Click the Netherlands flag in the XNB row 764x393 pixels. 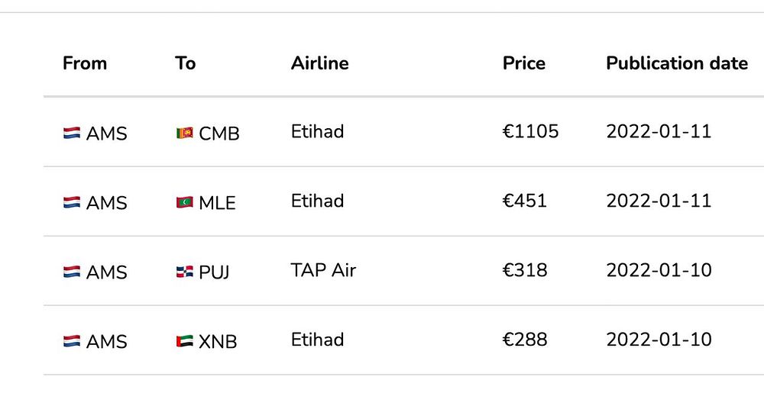(x=72, y=341)
